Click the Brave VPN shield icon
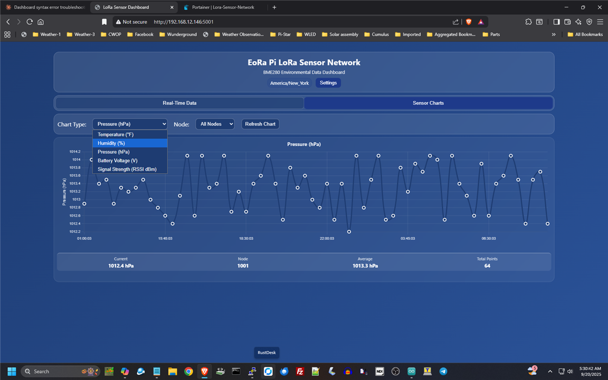608x380 pixels. click(x=589, y=22)
